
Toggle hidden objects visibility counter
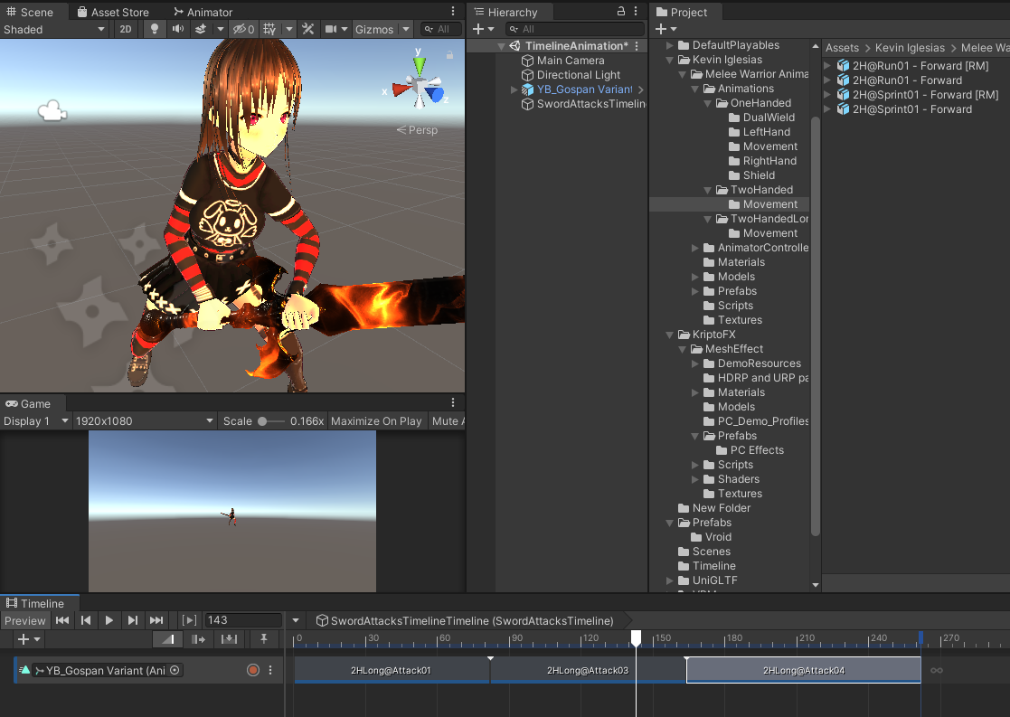pos(243,29)
